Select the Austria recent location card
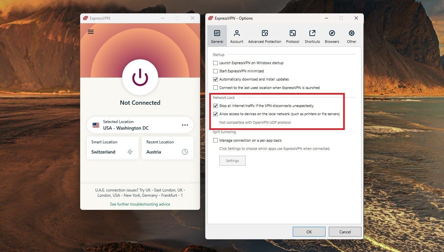Viewport: 444px width, 252px height. [168, 148]
